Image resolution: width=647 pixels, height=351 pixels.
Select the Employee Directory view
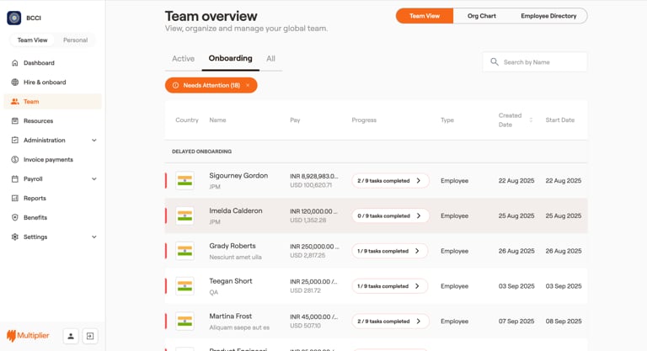pyautogui.click(x=548, y=16)
